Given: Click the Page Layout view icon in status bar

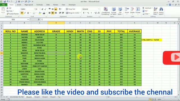Looking at the screenshot, I should 152,100.
